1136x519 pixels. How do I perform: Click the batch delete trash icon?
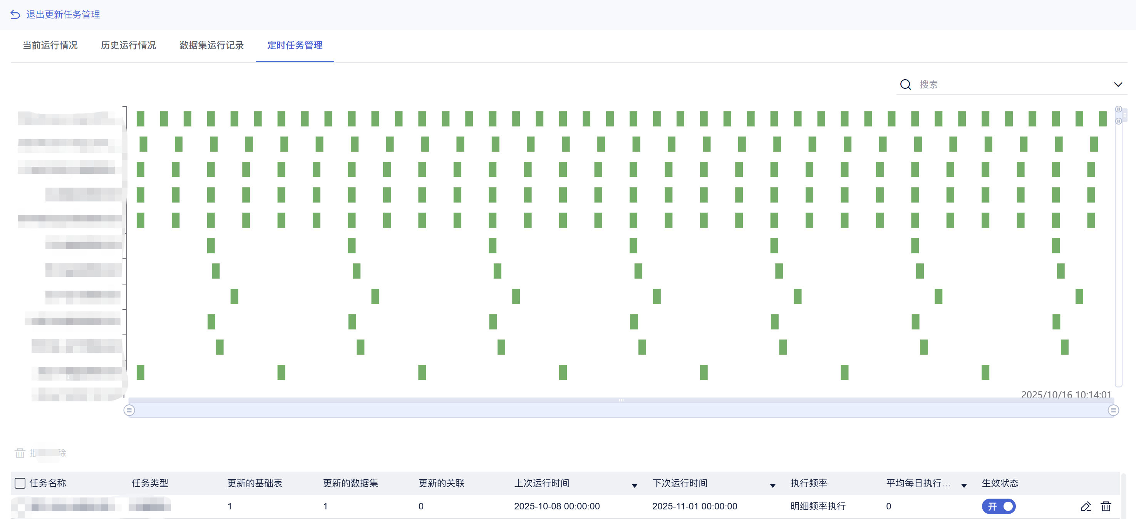point(20,453)
